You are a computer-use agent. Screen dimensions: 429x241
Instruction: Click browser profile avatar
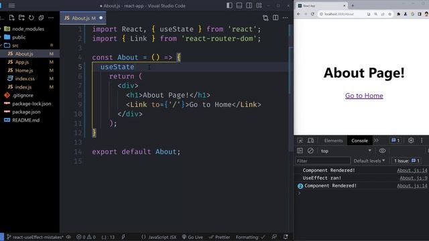pos(426,14)
